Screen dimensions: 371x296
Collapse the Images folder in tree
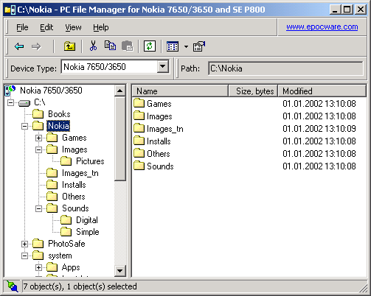[38, 149]
